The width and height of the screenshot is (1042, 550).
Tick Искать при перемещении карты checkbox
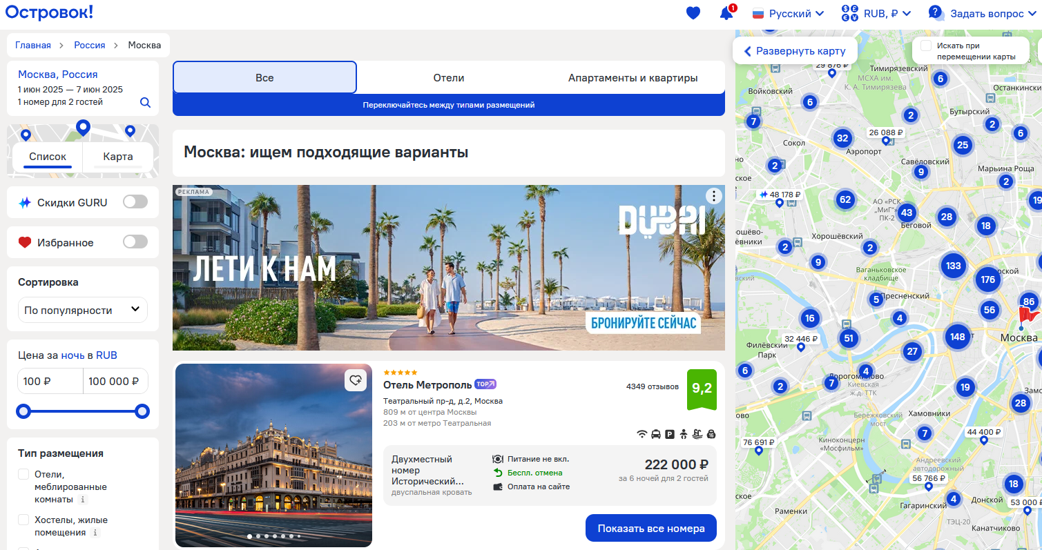[x=926, y=46]
